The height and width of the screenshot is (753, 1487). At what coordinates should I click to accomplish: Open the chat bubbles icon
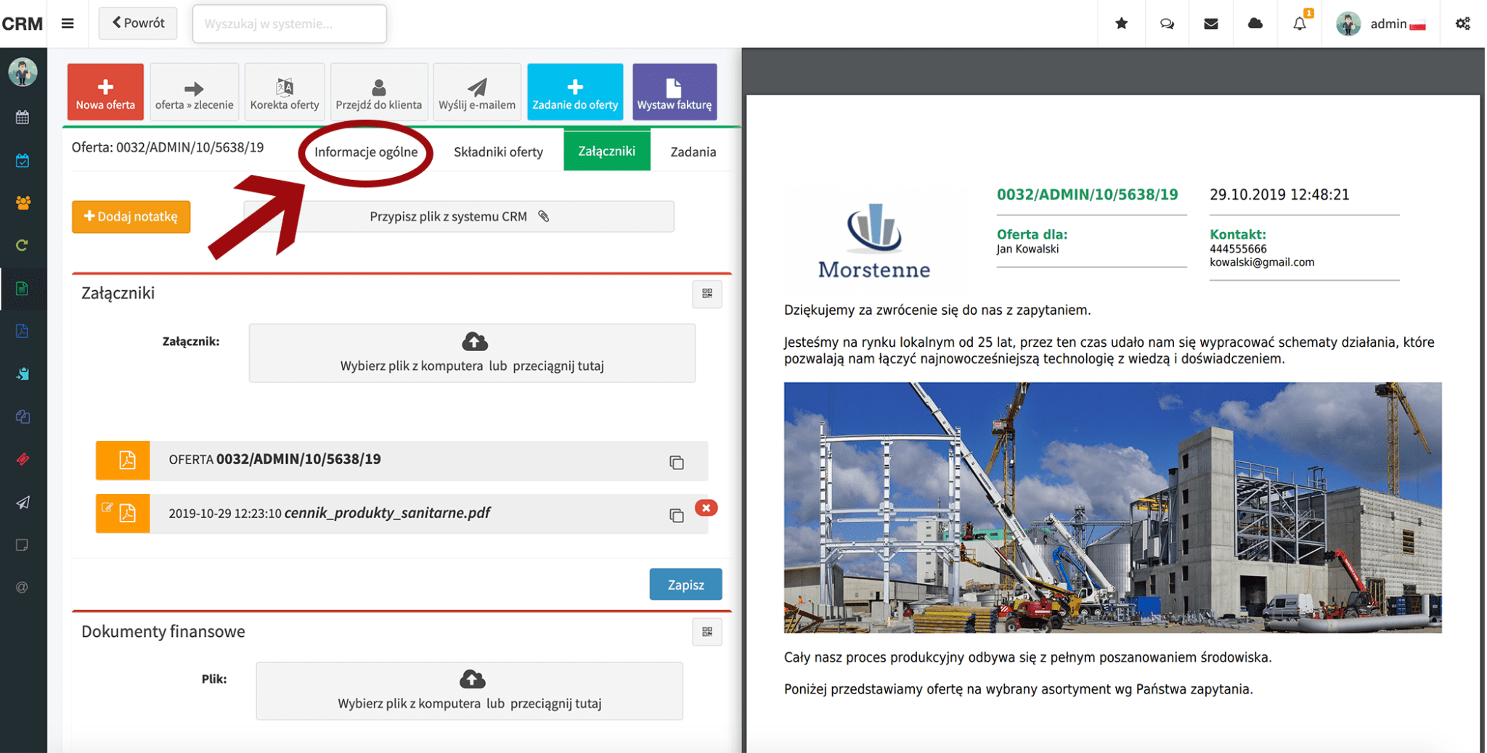[1167, 24]
